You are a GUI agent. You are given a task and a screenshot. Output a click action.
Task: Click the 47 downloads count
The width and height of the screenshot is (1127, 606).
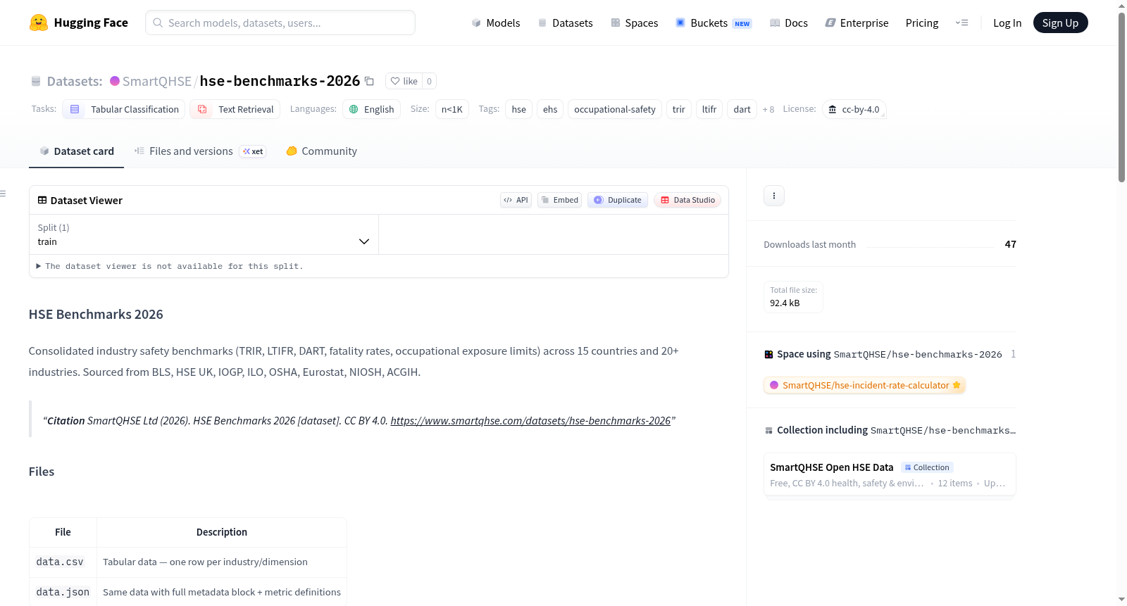(x=1011, y=244)
